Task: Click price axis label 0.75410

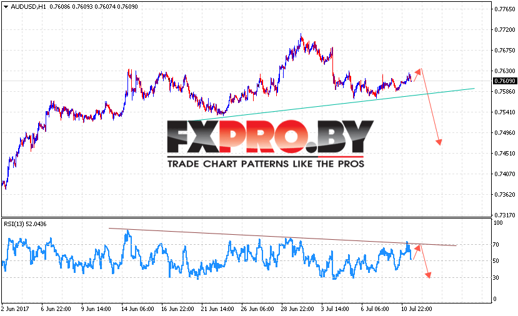Action: (x=504, y=112)
